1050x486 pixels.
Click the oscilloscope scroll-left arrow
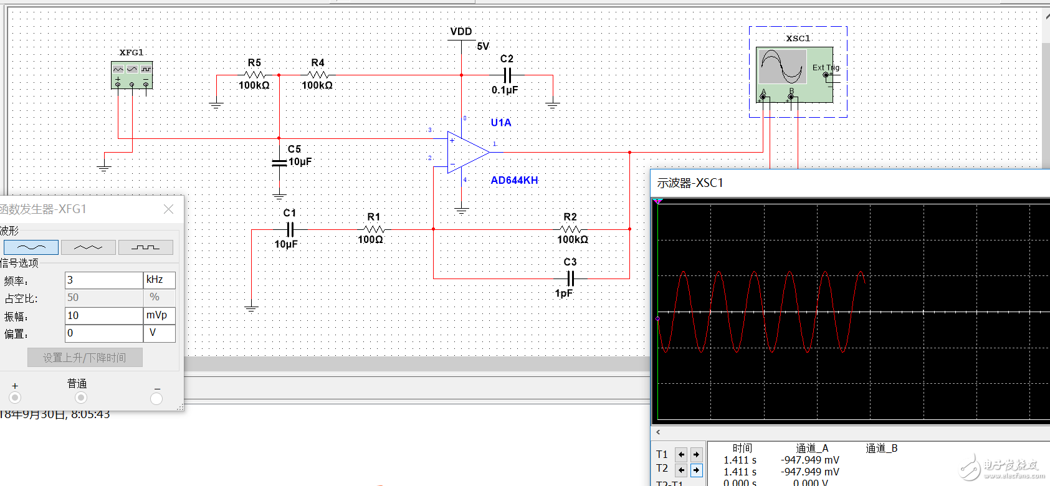point(658,432)
